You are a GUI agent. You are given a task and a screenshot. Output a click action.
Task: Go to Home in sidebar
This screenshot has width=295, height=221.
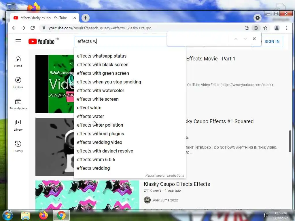[x=18, y=62]
